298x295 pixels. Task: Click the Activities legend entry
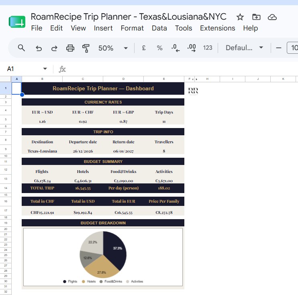(x=135, y=281)
